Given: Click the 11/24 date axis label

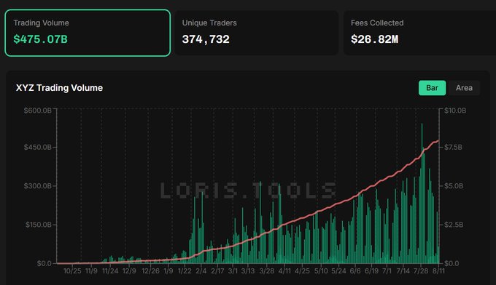Looking at the screenshot, I should point(110,271).
